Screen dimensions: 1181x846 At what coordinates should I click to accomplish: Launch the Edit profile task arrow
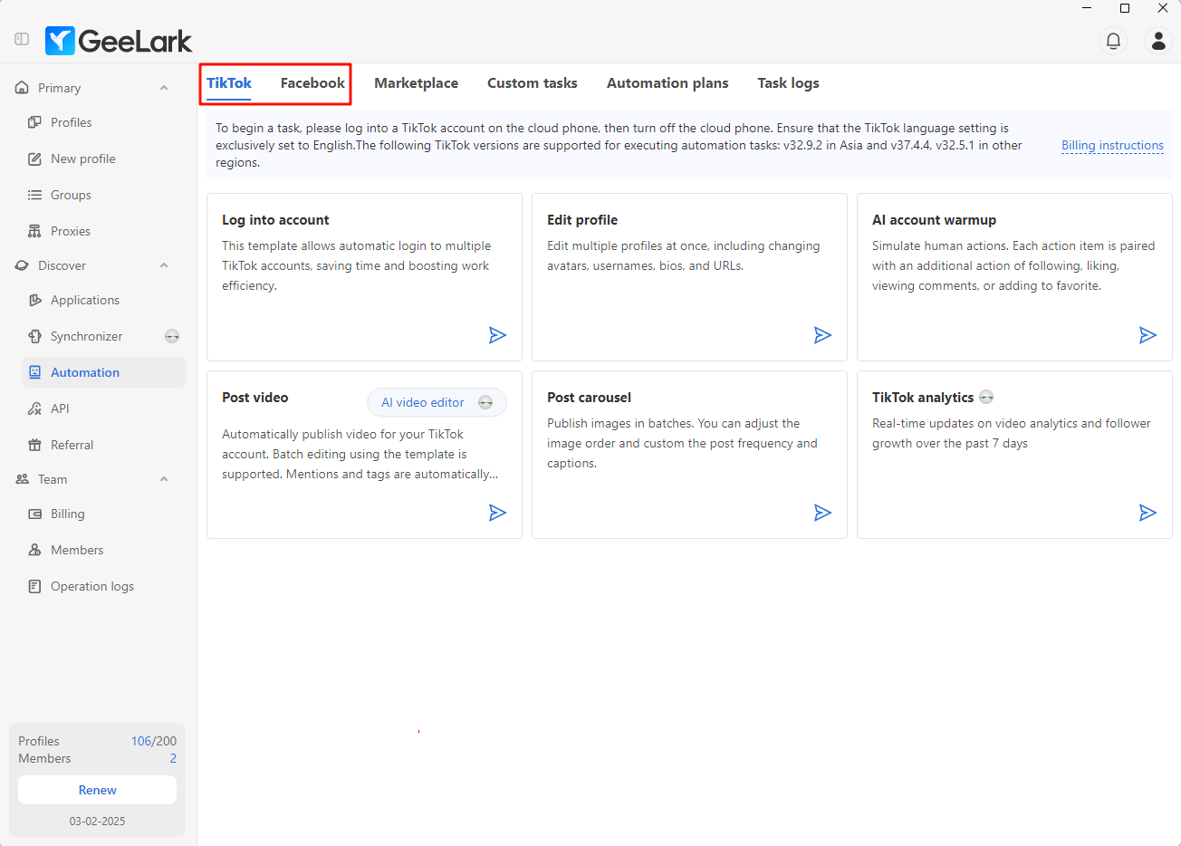click(x=822, y=335)
